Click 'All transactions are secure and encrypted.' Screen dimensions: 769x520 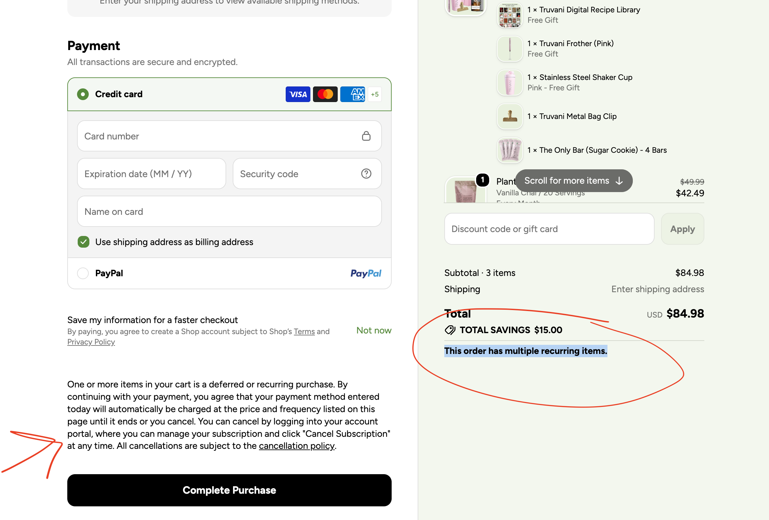point(152,62)
